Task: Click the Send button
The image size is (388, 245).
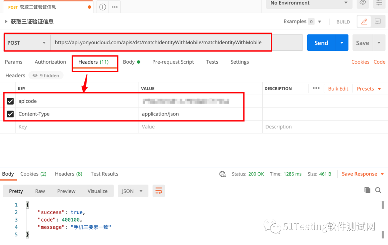Action: click(321, 42)
